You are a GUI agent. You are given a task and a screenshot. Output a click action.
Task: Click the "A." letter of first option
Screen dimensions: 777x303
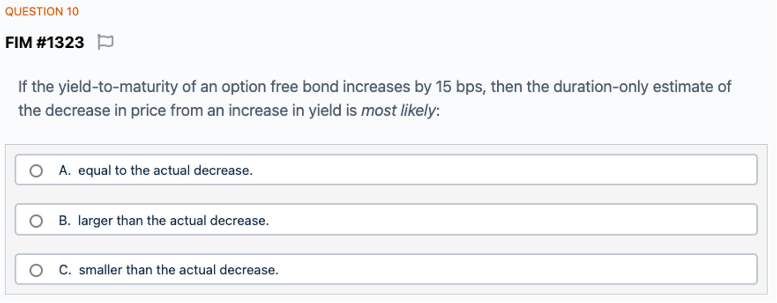pos(65,170)
